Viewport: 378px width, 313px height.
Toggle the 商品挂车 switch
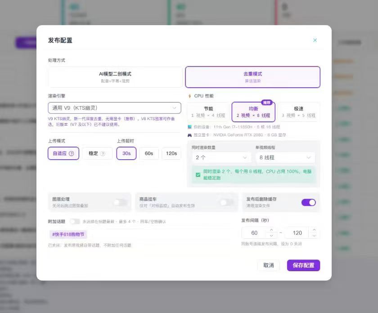coord(226,202)
